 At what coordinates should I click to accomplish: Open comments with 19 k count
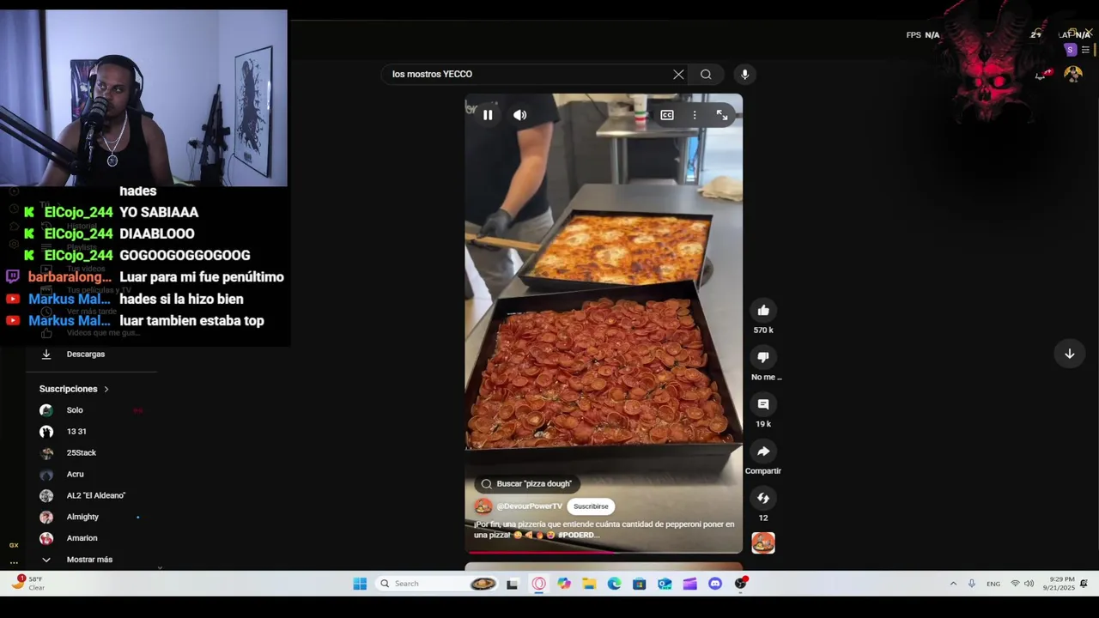[763, 404]
